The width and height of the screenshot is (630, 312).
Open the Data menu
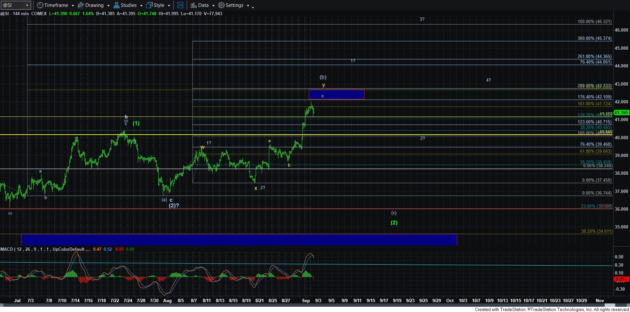(199, 5)
